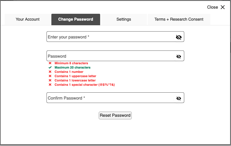This screenshot has height=146, width=231.
Task: Click green checkmark beside Maximum 20 characters
Action: [x=50, y=67]
